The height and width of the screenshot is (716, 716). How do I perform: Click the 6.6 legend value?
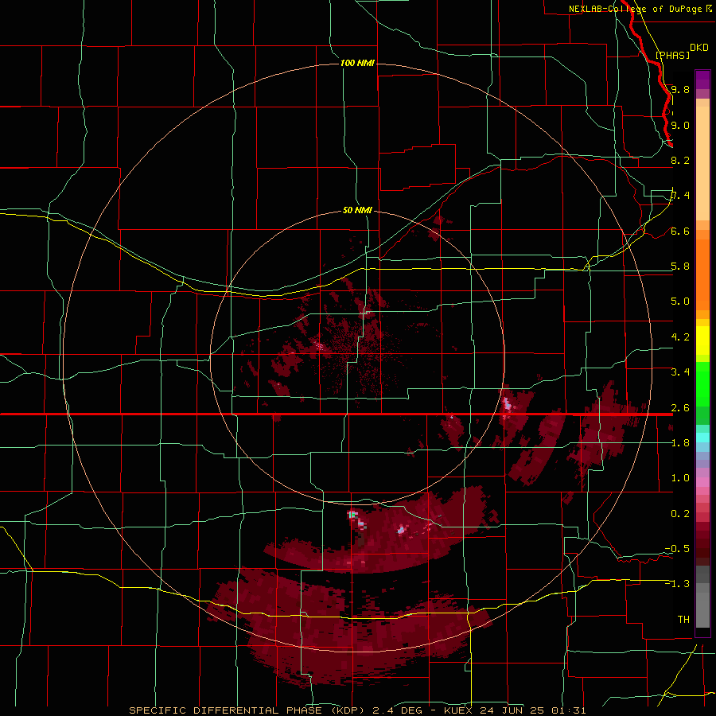tap(680, 231)
